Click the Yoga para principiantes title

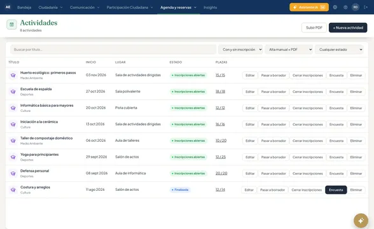pyautogui.click(x=39, y=155)
